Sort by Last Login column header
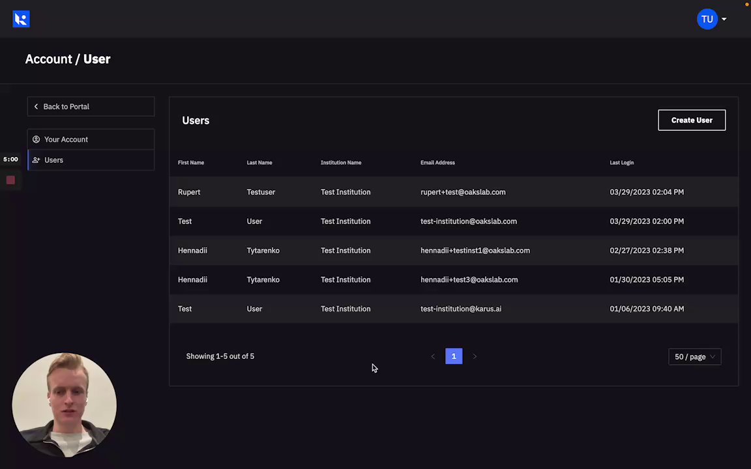Viewport: 751px width, 469px height. click(x=621, y=163)
